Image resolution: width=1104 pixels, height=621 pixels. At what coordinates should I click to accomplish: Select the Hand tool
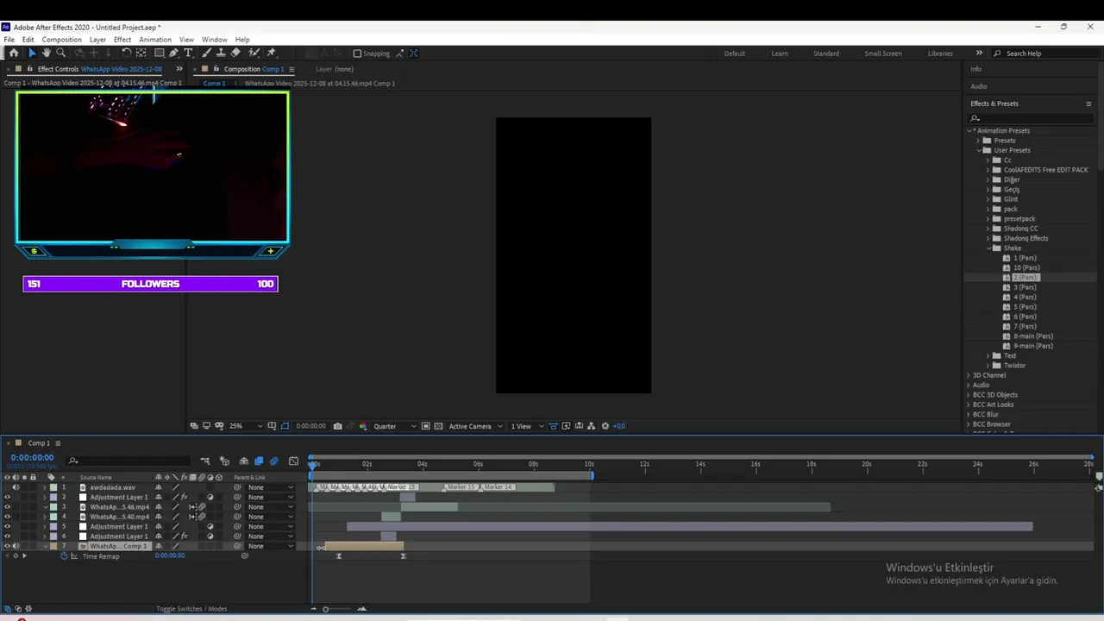47,53
